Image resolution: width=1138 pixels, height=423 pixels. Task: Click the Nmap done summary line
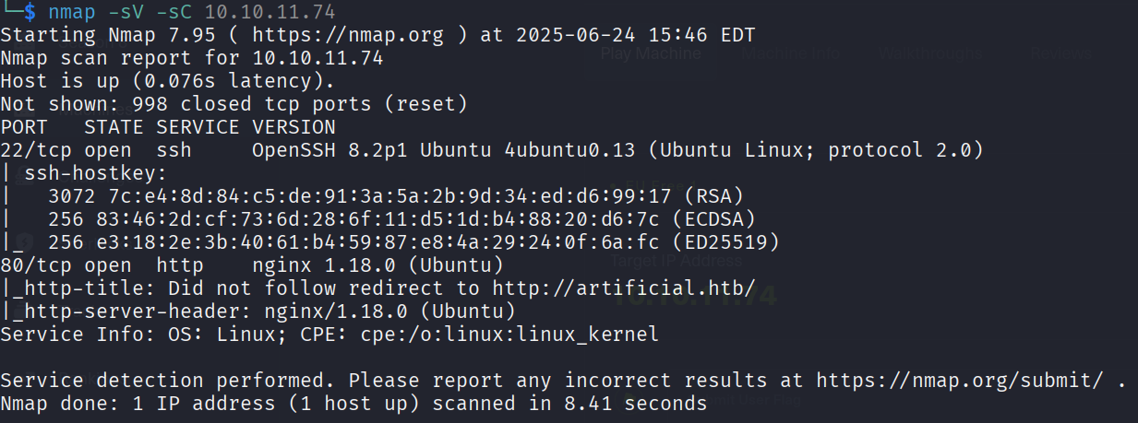(353, 403)
